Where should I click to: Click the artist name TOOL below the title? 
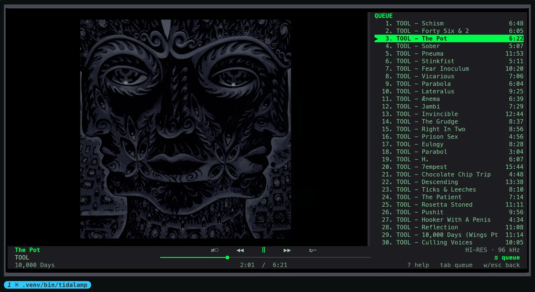pos(22,258)
